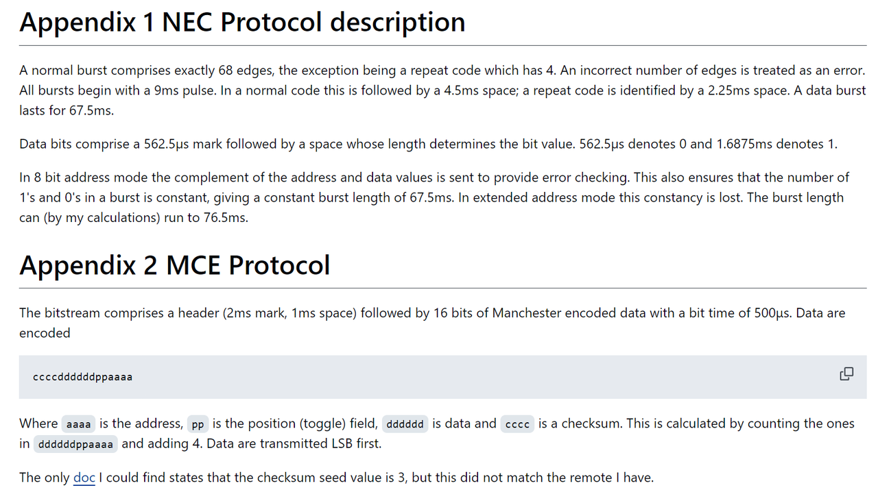Viewport: 878px width, 492px height.
Task: Open the 'doc' hyperlink
Action: pyautogui.click(x=84, y=477)
